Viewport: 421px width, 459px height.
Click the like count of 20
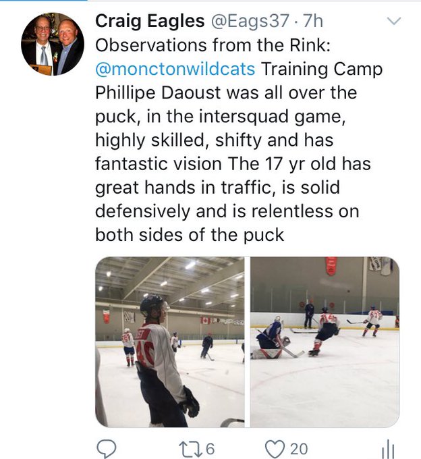point(300,450)
